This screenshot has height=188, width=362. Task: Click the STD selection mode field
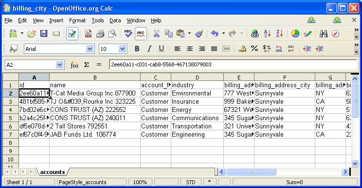[190, 182]
